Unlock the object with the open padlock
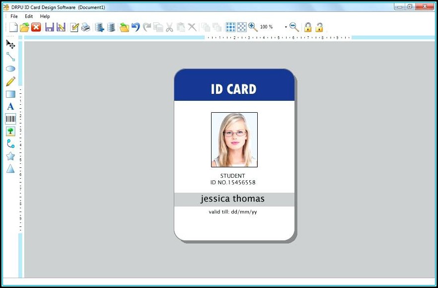 pyautogui.click(x=319, y=27)
